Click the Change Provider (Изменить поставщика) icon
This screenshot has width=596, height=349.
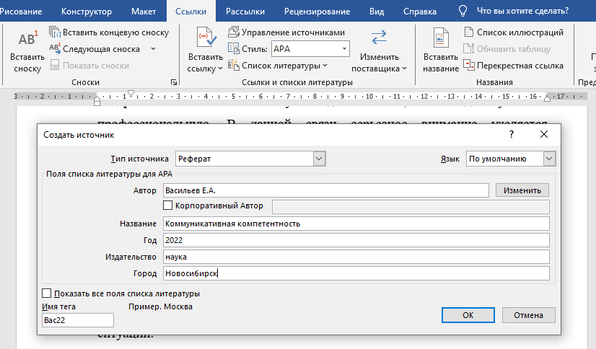coord(379,38)
